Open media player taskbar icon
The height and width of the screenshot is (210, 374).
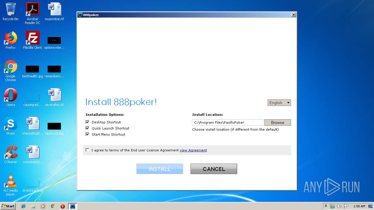tap(43, 206)
